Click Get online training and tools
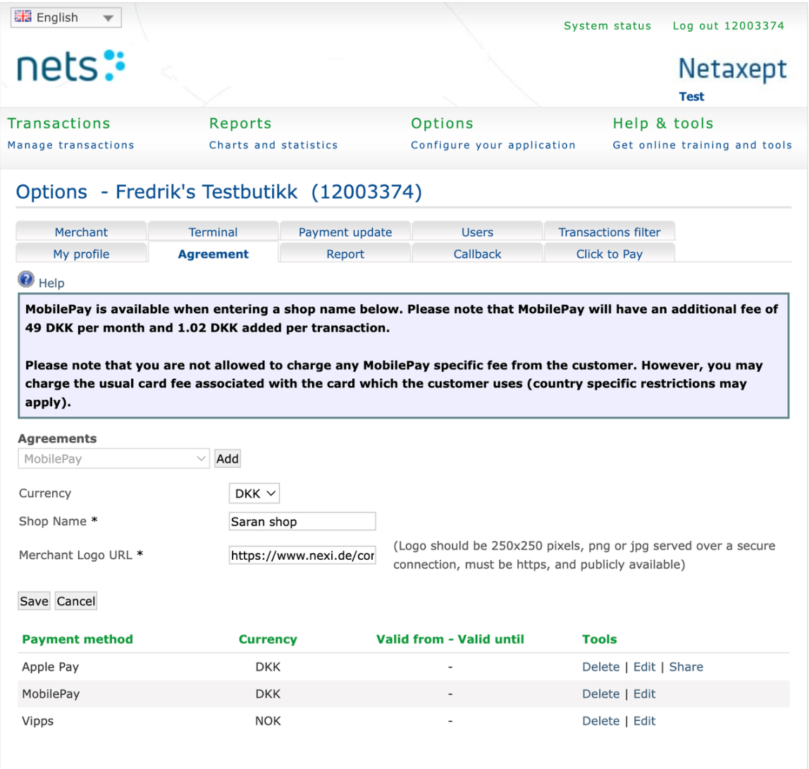809x769 pixels. pos(702,145)
